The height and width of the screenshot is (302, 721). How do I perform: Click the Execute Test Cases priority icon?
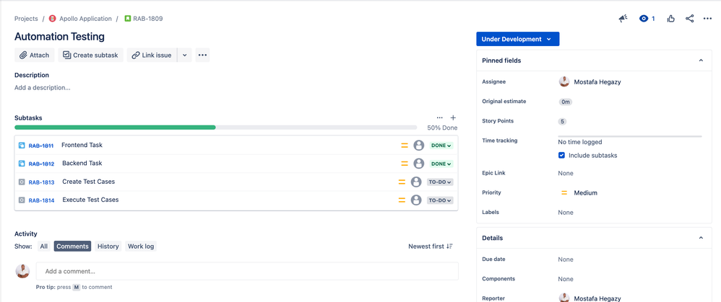[402, 200]
